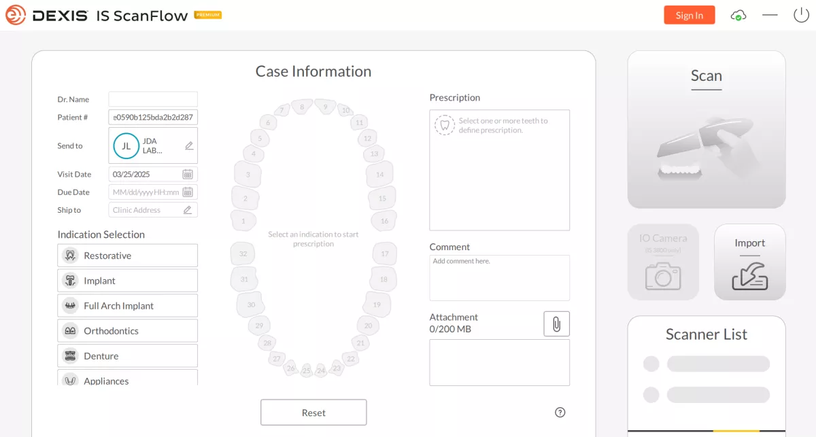Click the Ship to Clinic Address field
This screenshot has height=437, width=816.
[153, 210]
